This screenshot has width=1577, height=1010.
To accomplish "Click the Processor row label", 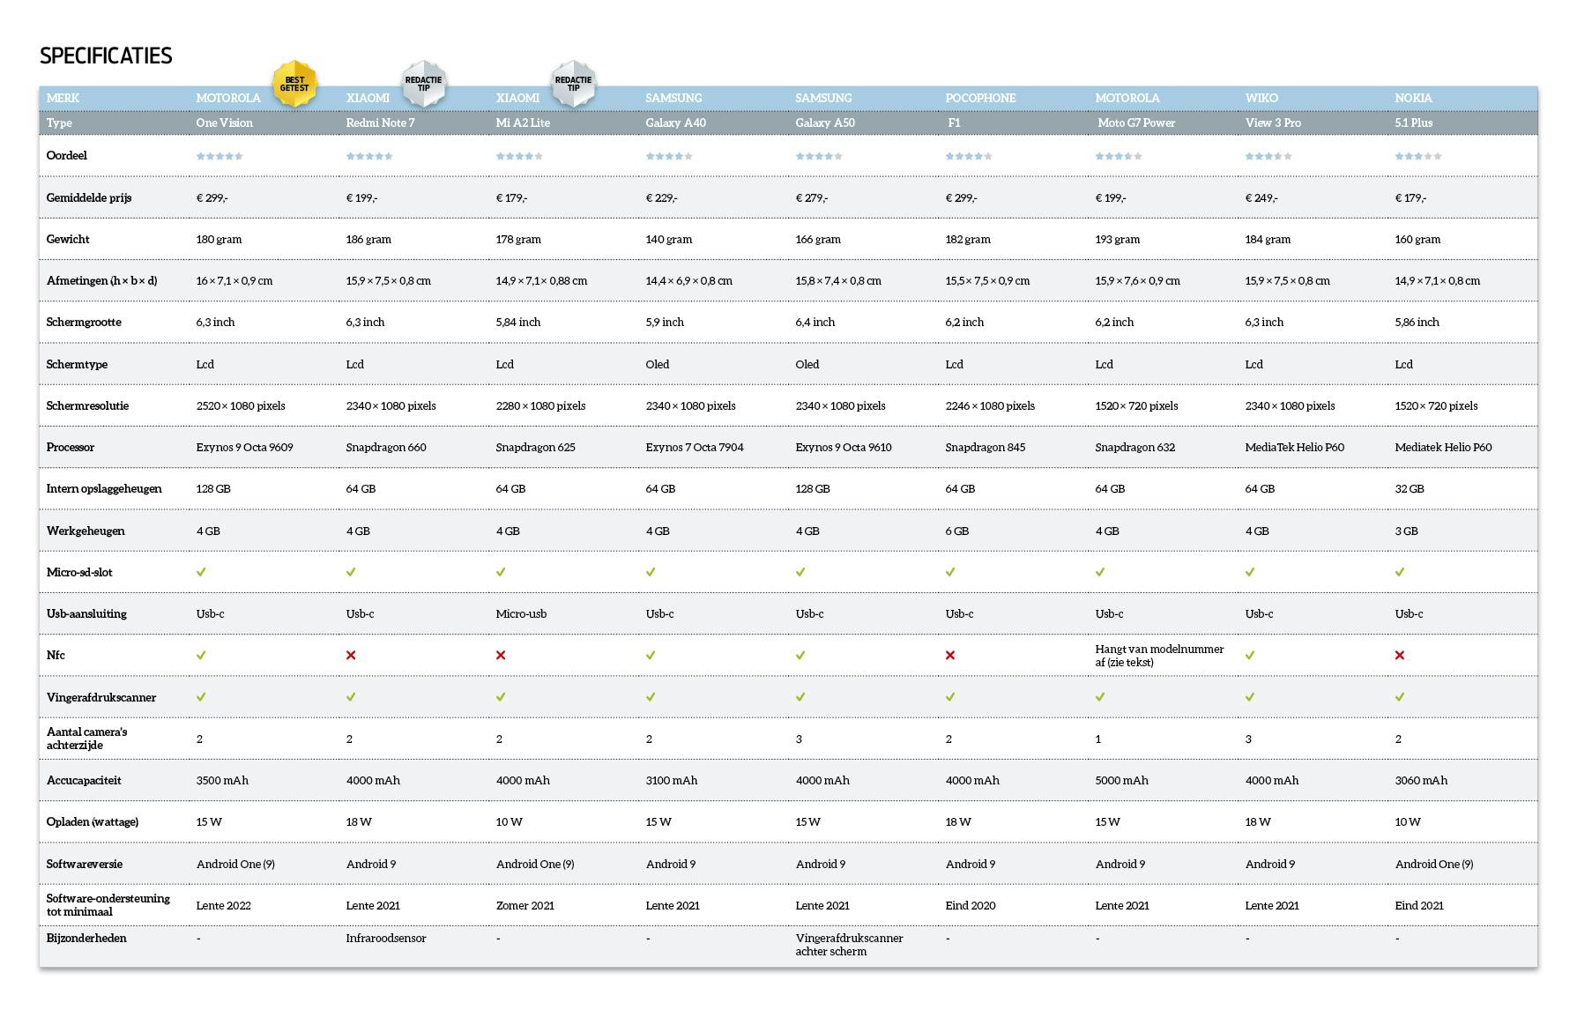I will coord(71,447).
